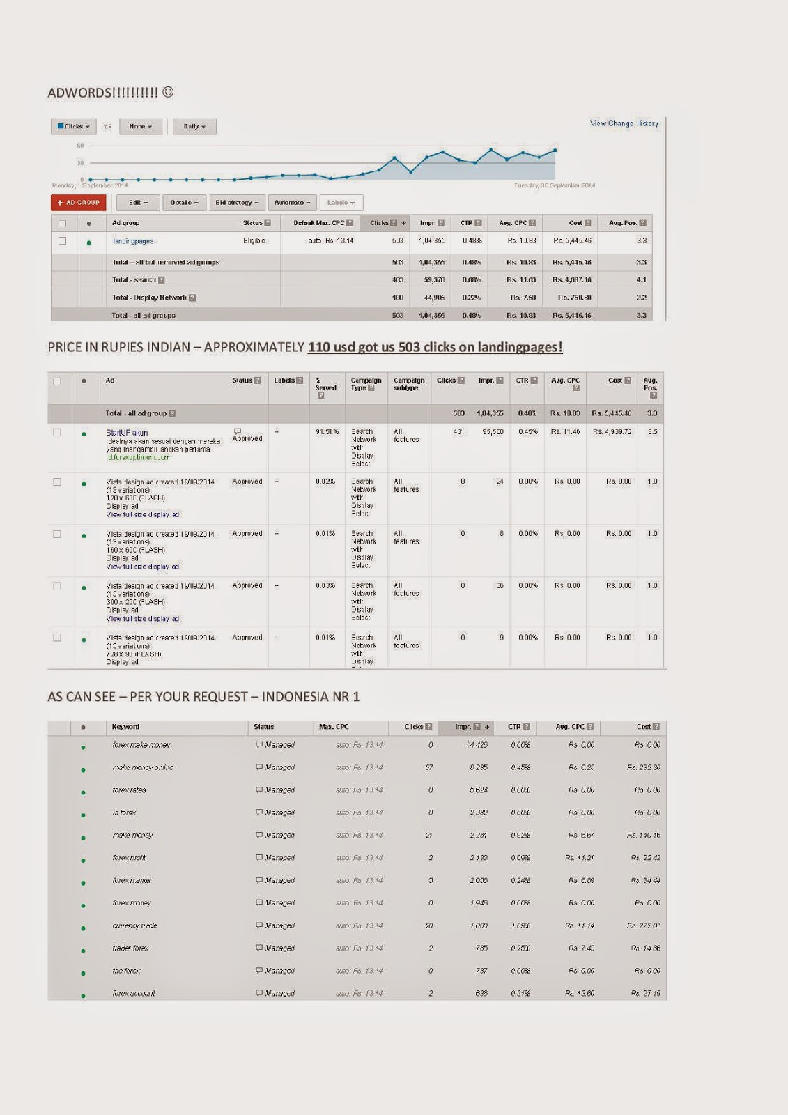788x1115 pixels.
Task: Open View Change History link
Action: pos(624,123)
